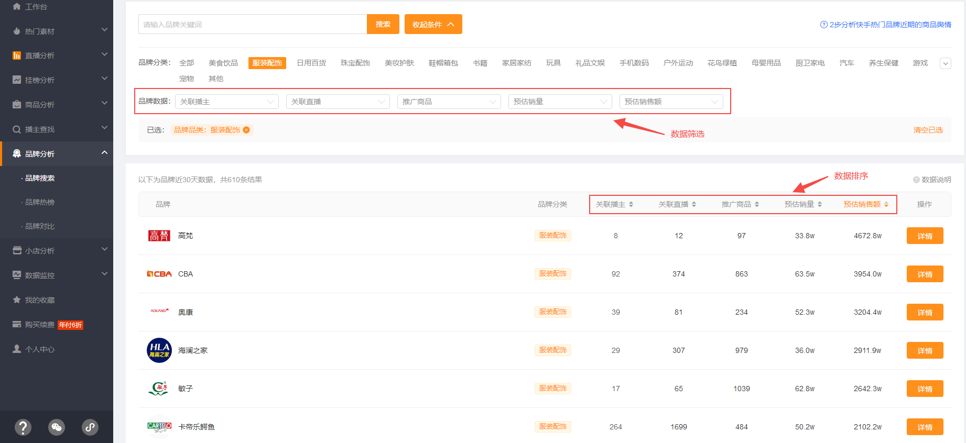Open the WeChat icon in sidebar footer
This screenshot has height=443, width=966.
coord(57,427)
